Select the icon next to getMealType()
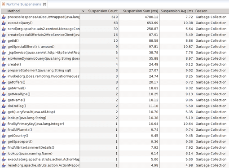This screenshot has width=229, height=168. 4,94
